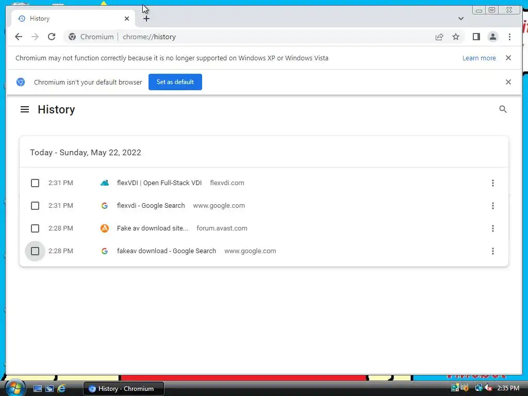528x396 pixels.
Task: Open the profile avatar button
Action: pyautogui.click(x=492, y=37)
